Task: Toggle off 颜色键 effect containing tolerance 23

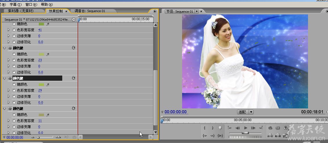Action: 10,48
